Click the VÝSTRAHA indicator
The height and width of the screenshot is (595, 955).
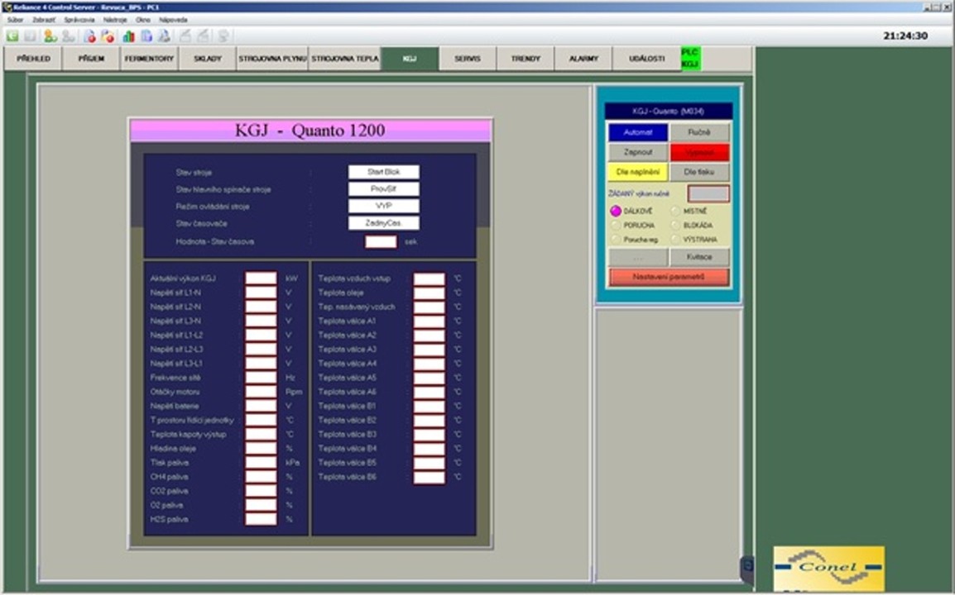coord(675,240)
